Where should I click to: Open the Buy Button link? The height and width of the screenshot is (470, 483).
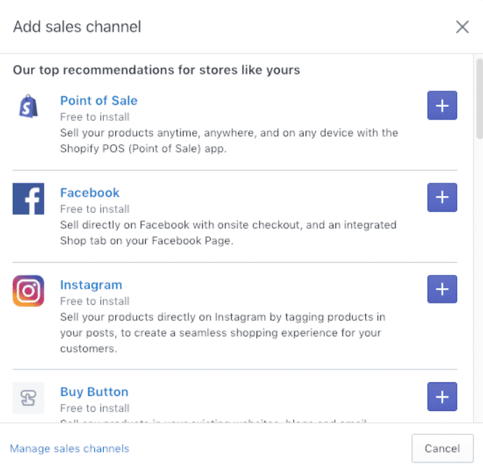[x=94, y=392]
